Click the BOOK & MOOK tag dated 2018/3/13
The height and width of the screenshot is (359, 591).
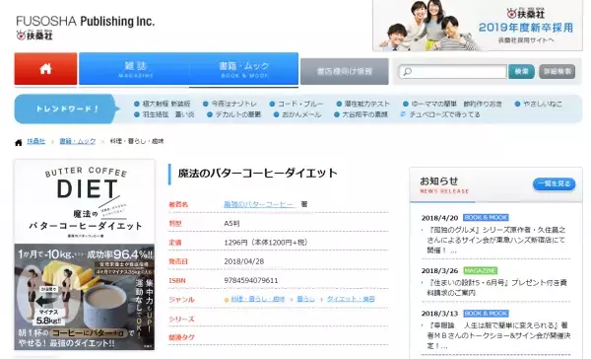click(x=486, y=314)
